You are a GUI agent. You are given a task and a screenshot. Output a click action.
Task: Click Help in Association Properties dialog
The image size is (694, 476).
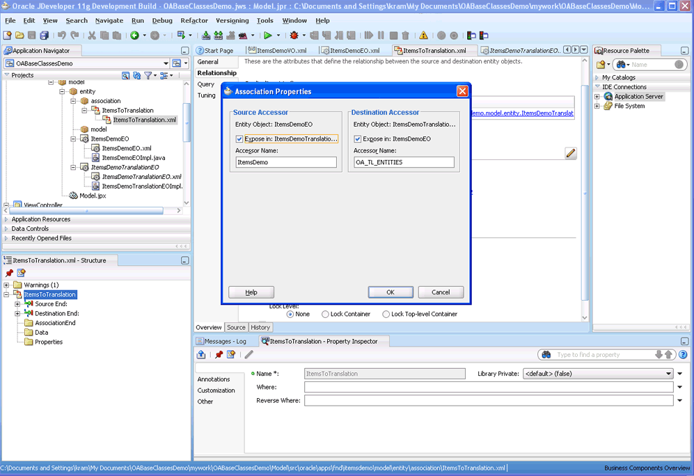(251, 292)
